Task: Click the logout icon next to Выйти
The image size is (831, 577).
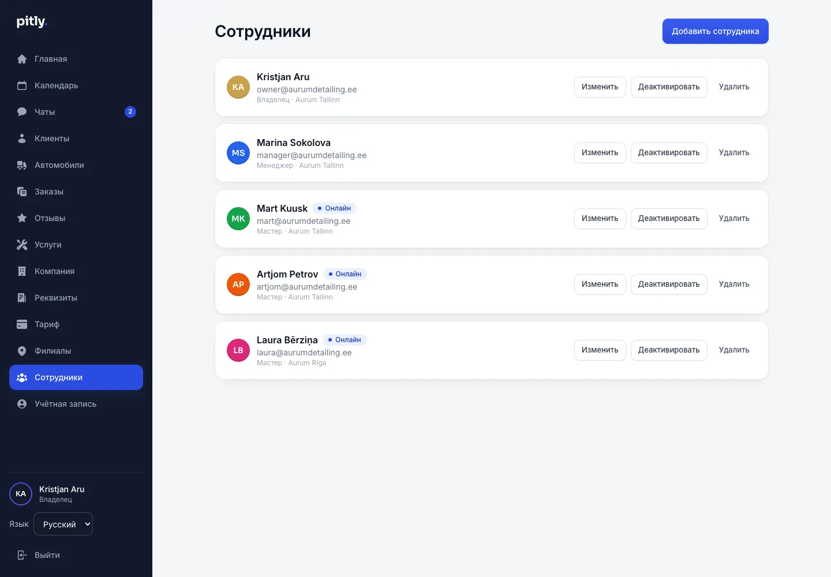Action: coord(22,555)
